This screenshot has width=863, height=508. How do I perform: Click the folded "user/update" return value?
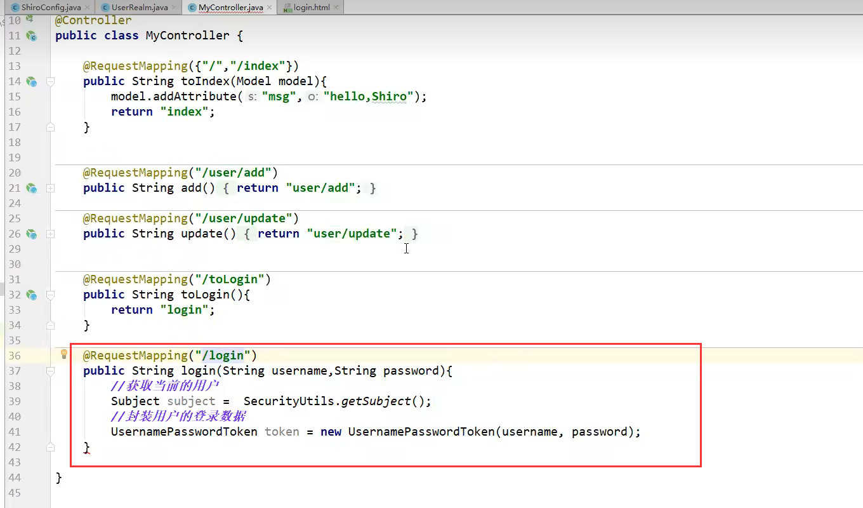click(x=352, y=234)
